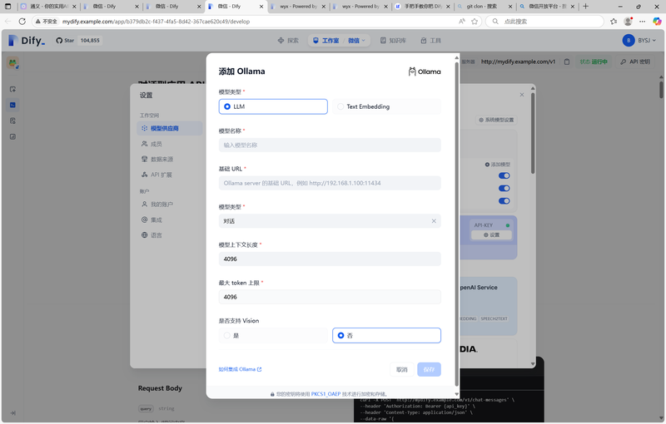
Task: Open a new browser tab
Action: pos(586,7)
